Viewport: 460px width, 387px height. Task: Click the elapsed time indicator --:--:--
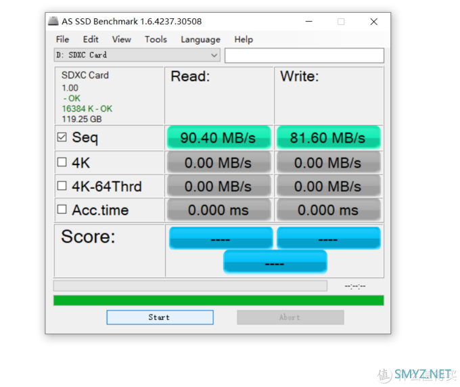coord(355,286)
